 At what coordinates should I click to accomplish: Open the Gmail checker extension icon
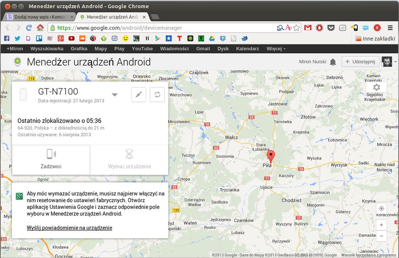(308, 28)
